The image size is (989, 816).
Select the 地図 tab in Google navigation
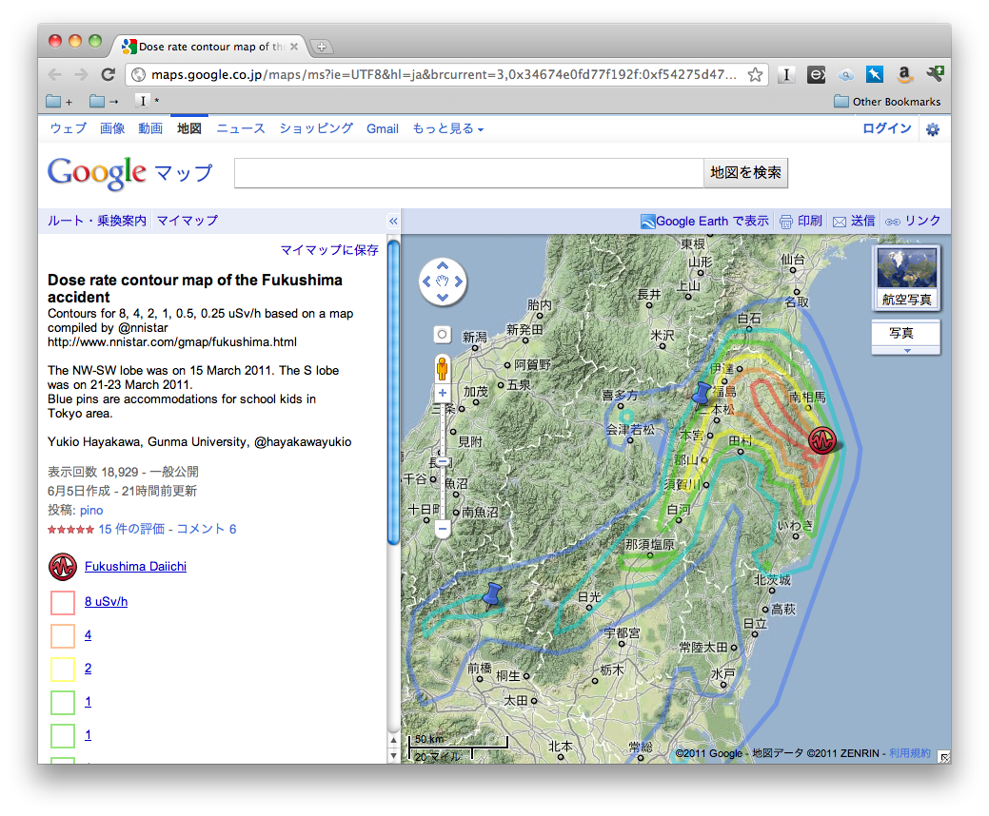tap(188, 127)
